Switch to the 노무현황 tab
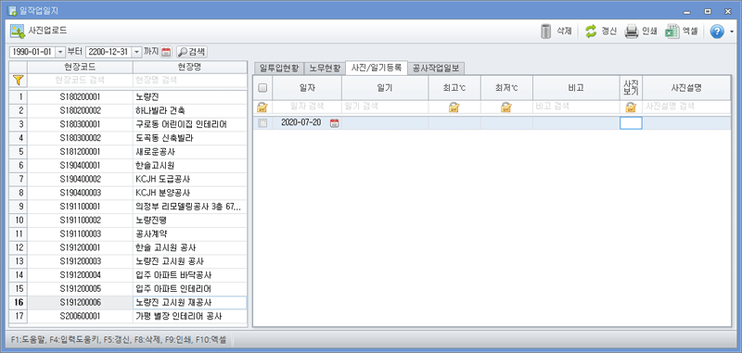Viewport: 742px width, 353px height. pyautogui.click(x=325, y=69)
